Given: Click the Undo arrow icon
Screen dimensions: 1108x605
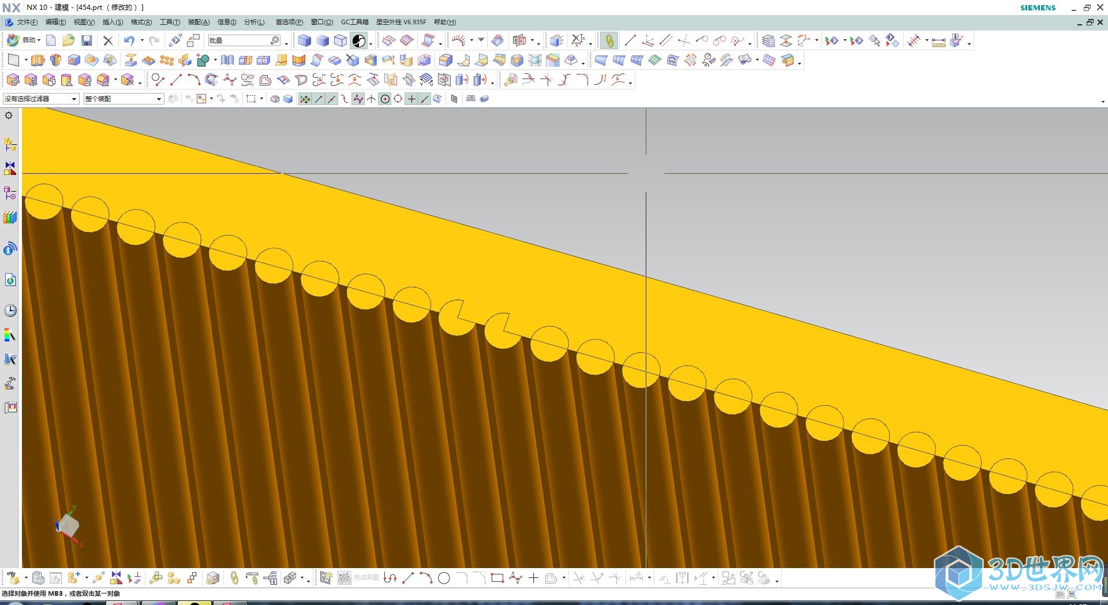Looking at the screenshot, I should pos(129,40).
